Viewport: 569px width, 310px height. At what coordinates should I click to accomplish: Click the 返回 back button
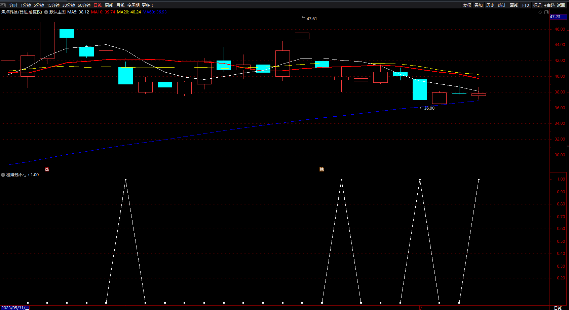click(561, 5)
